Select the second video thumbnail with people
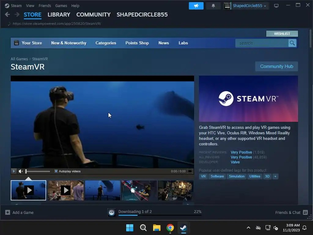 tap(66, 190)
